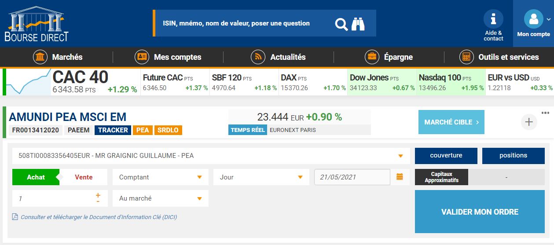Open the Comptant settlement dropdown
The image size is (554, 245).
(161, 177)
